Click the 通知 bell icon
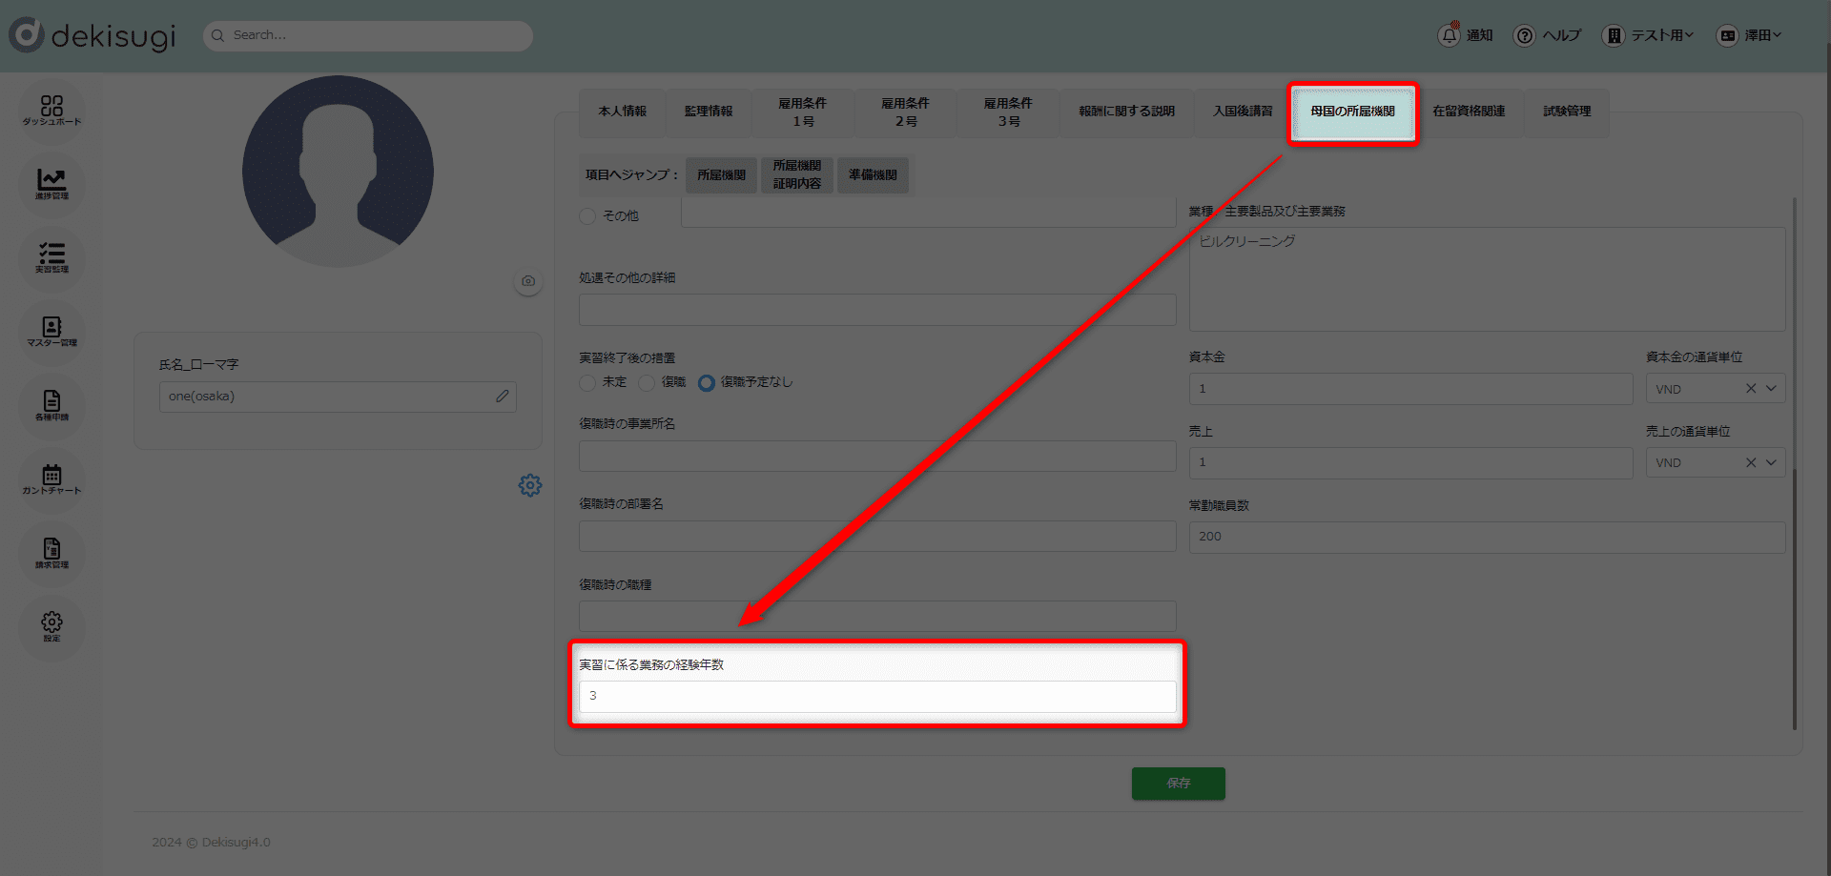Screen dimensions: 1831x876 click(x=1449, y=35)
